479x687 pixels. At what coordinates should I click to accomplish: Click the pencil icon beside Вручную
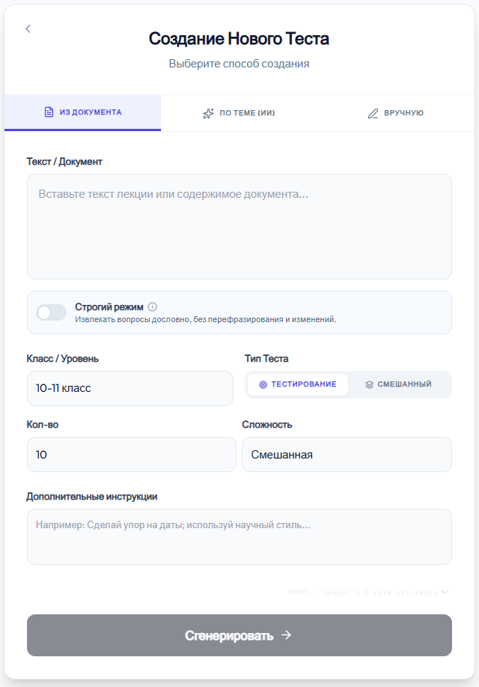373,113
